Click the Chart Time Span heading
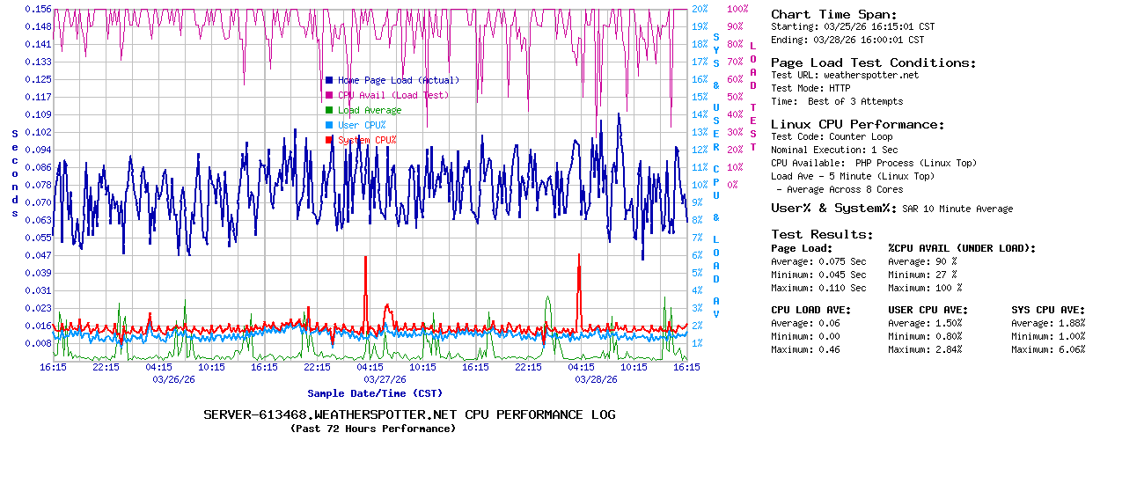The height and width of the screenshot is (484, 1144). pos(833,14)
